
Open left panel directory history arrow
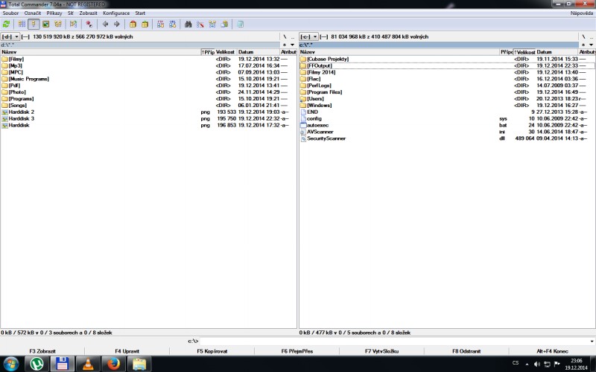292,45
